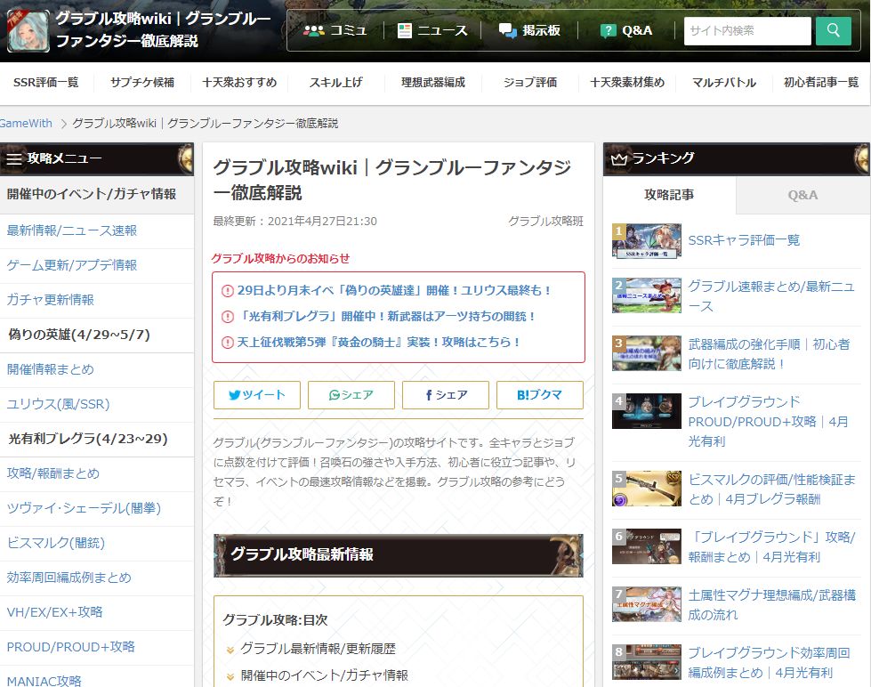Open 攻略/報酬まとめ sidebar link
871x687 pixels.
52,473
